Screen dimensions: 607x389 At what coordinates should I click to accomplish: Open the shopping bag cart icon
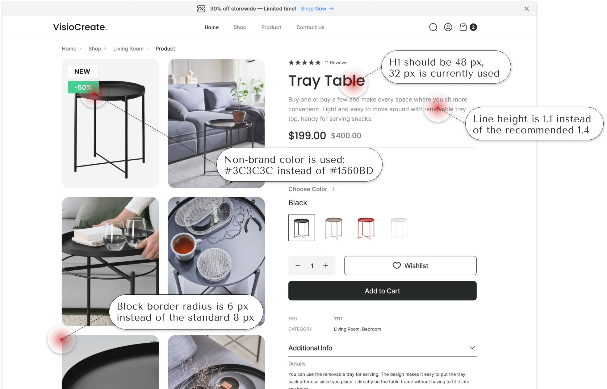(463, 27)
